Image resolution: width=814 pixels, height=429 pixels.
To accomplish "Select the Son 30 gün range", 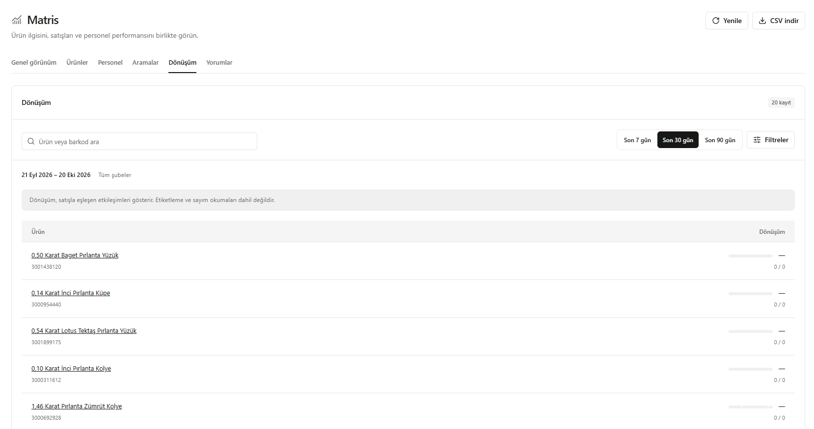I will click(678, 140).
